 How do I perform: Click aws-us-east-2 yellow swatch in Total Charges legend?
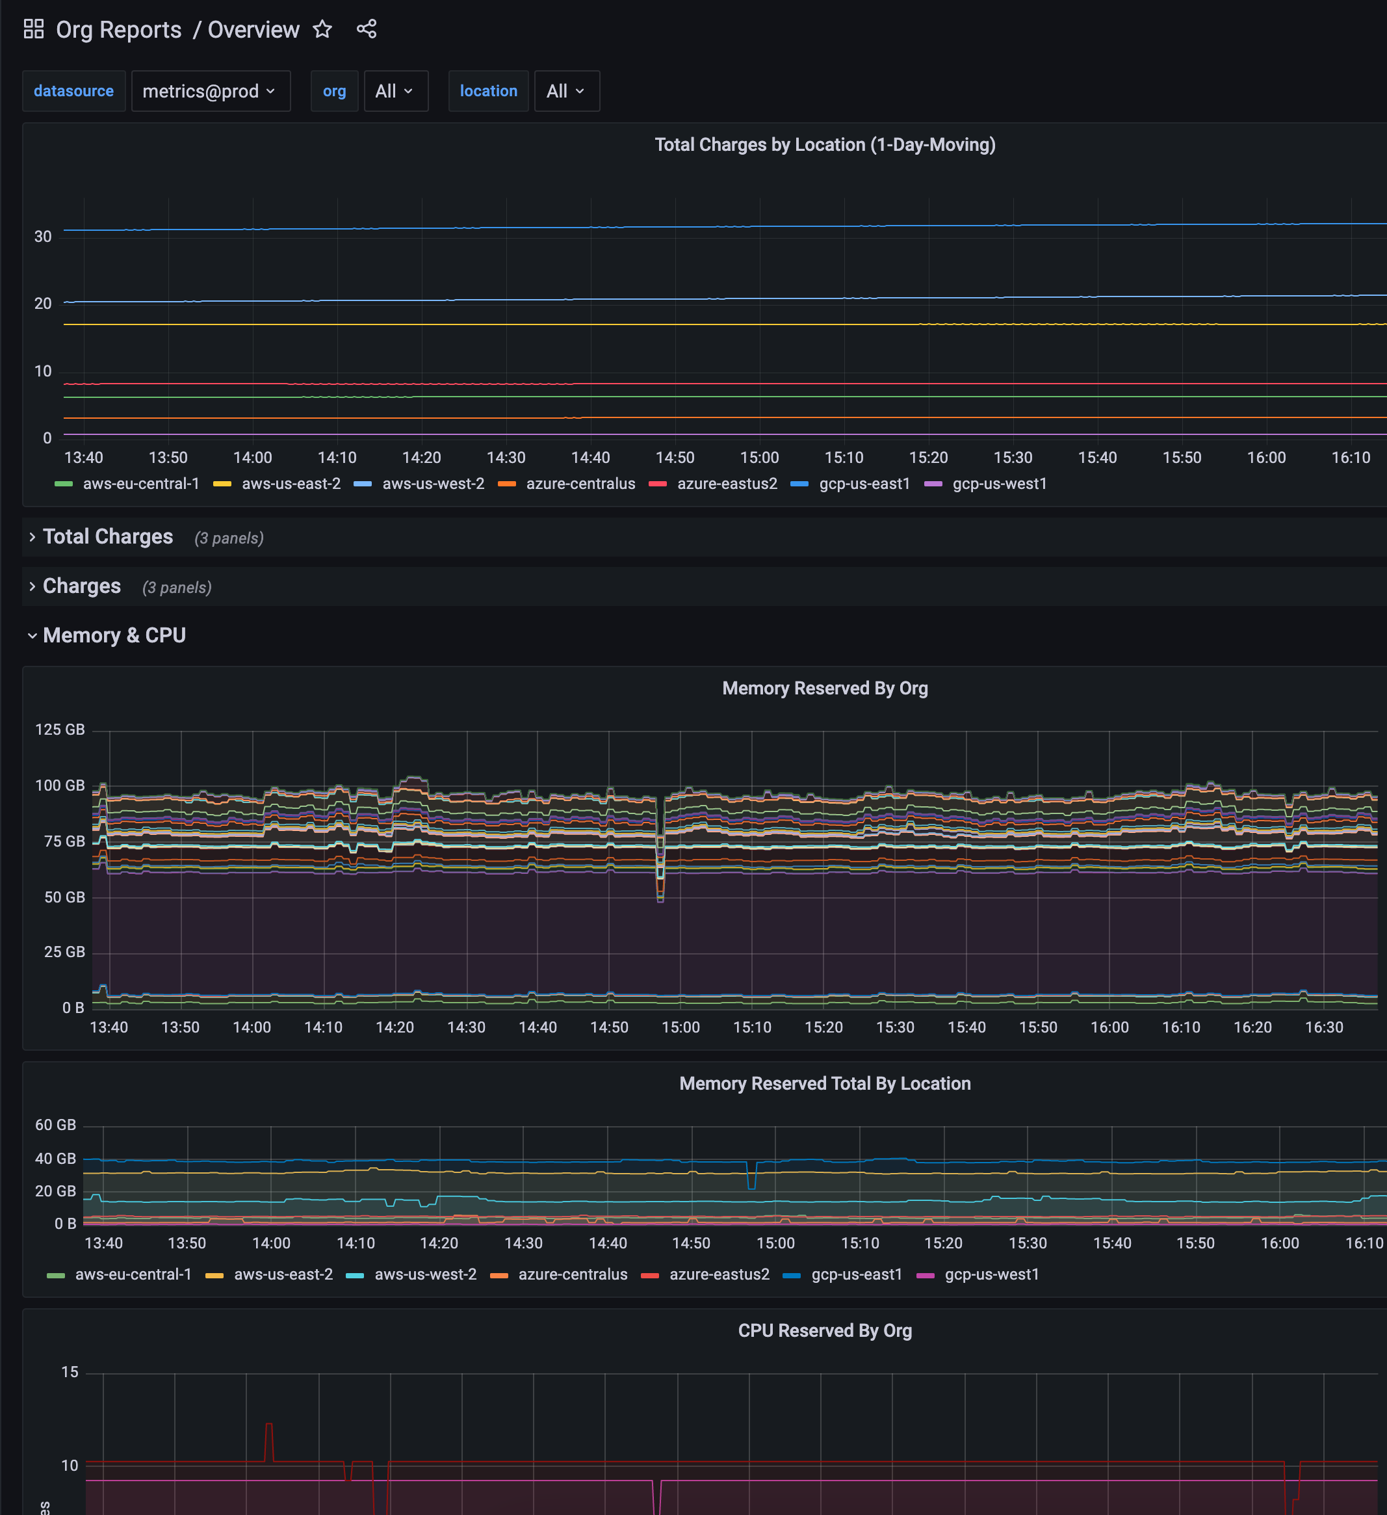(x=222, y=484)
